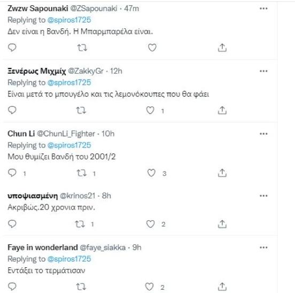Open more options on Zwzw Sapounaki tweet

pos(263,9)
